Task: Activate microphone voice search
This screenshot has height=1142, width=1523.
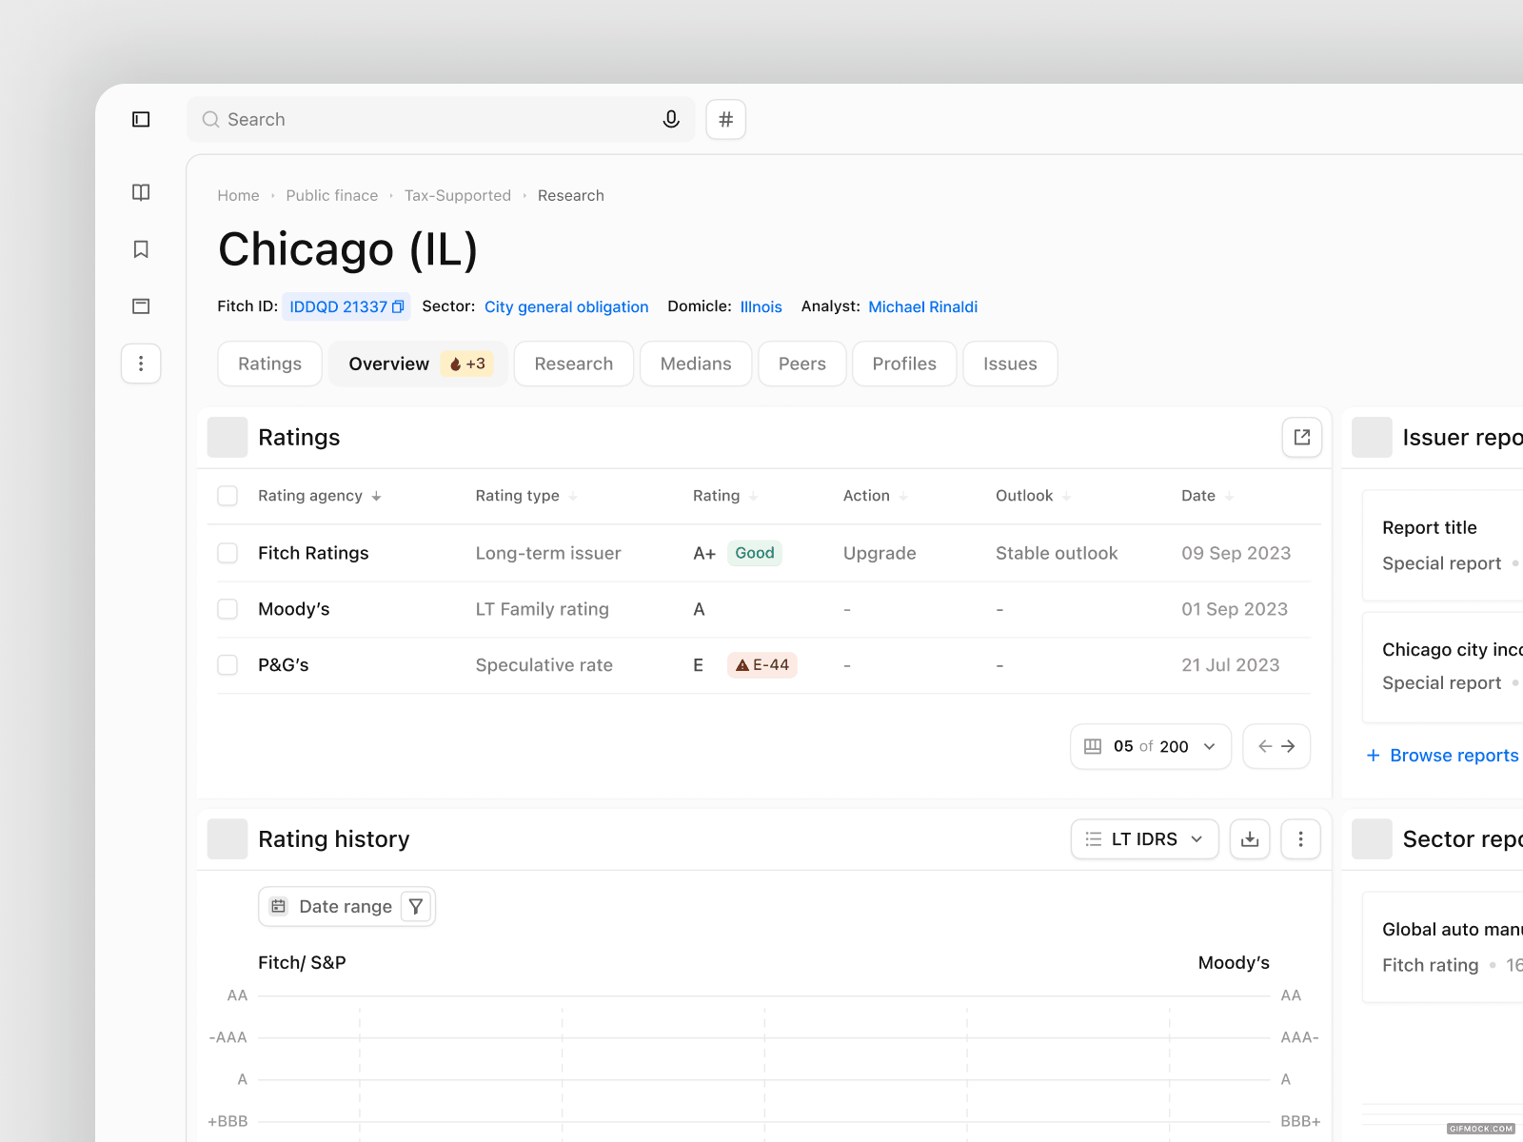Action: pyautogui.click(x=671, y=119)
